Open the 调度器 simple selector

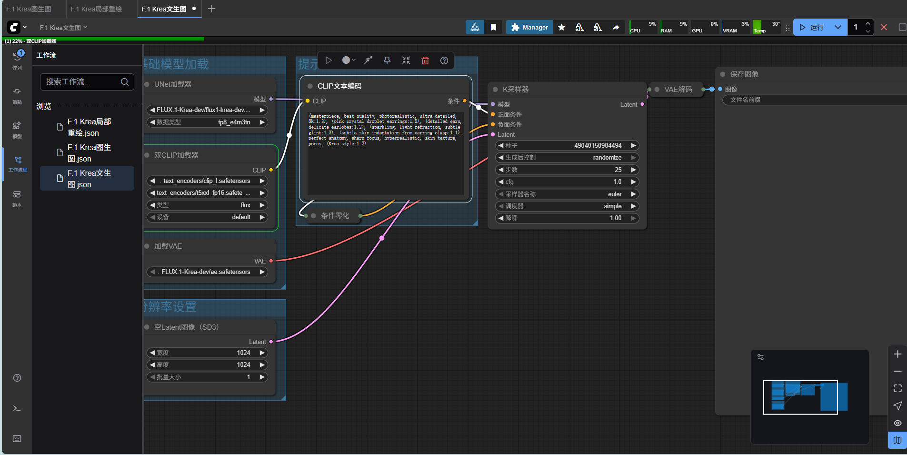(x=567, y=206)
